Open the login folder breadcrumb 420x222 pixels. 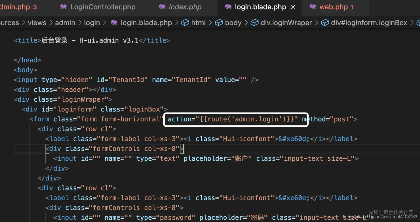(x=92, y=23)
